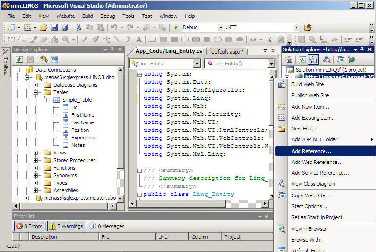Click the Copy icon in the toolbar
The width and height of the screenshot is (376, 252).
[x=89, y=27]
